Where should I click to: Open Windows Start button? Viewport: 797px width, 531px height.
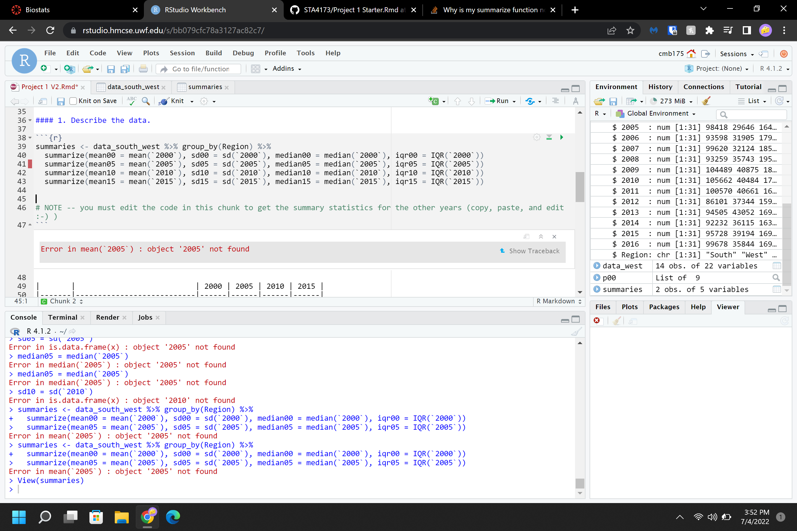coord(19,517)
